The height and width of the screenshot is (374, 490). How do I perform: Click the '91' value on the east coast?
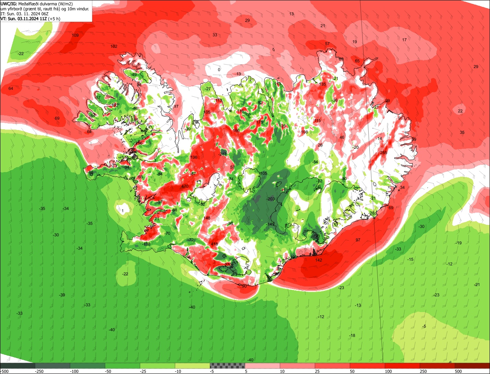[x=400, y=118]
